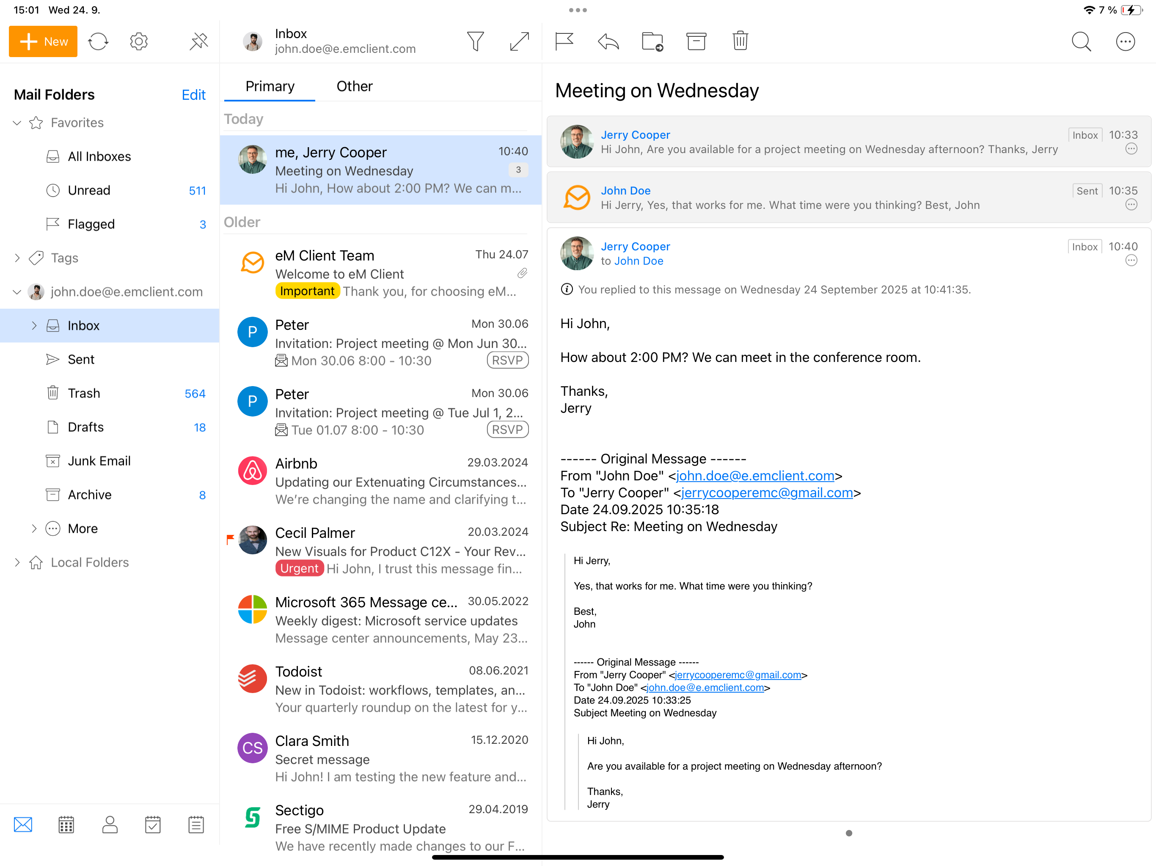The image size is (1156, 866).
Task: Click the trash delete icon in toolbar
Action: click(x=740, y=41)
